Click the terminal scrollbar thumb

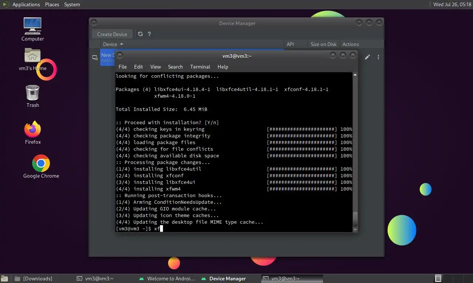(355, 219)
